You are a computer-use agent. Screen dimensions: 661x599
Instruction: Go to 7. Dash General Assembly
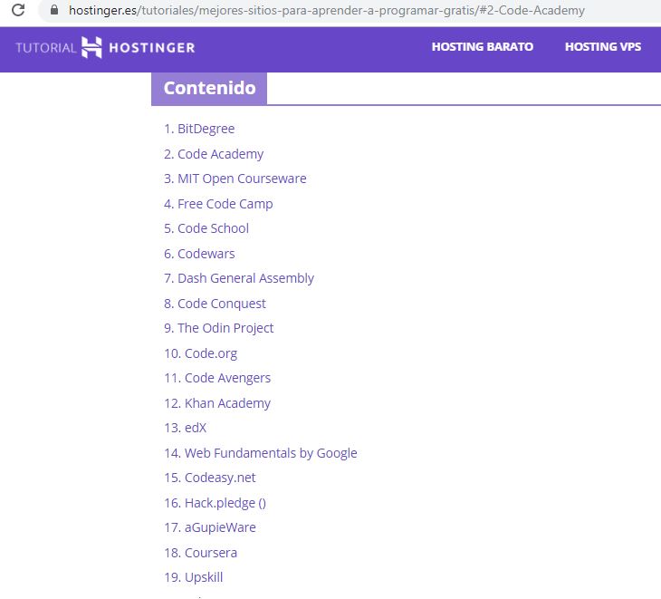pos(239,278)
